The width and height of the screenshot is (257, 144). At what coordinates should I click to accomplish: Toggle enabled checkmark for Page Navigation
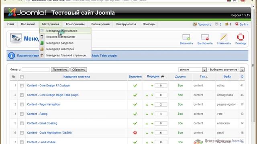point(135,104)
